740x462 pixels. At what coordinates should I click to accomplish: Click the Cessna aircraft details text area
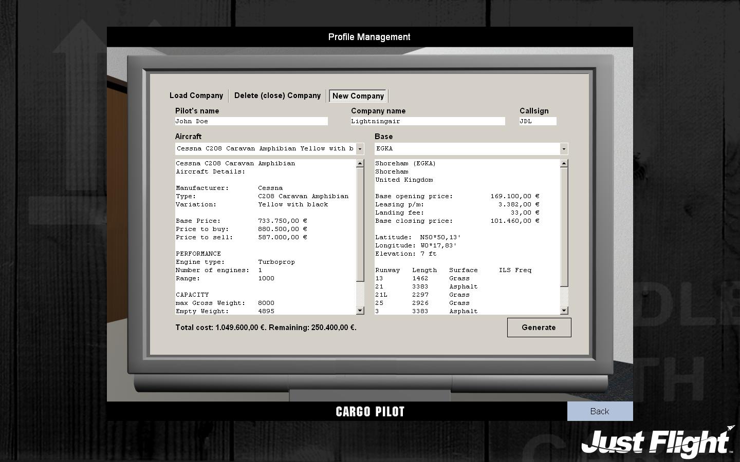coord(265,237)
